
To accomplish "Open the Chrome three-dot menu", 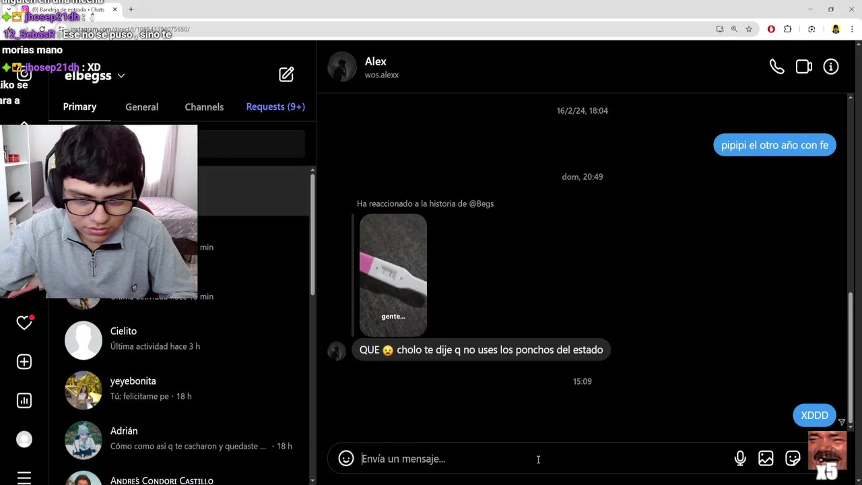I will (853, 29).
